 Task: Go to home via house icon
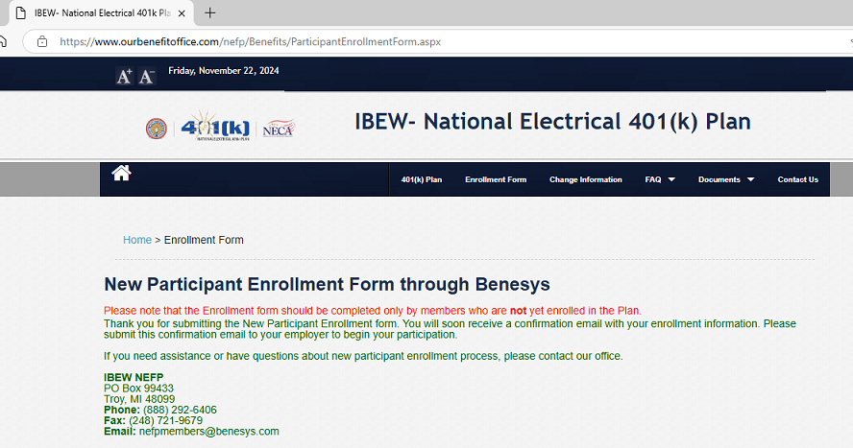[x=121, y=174]
